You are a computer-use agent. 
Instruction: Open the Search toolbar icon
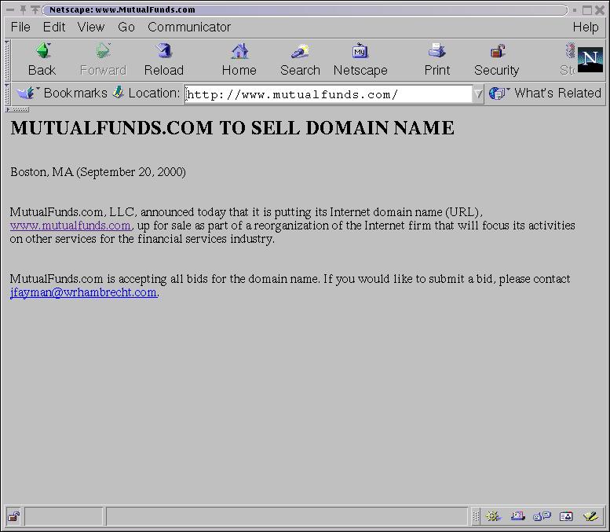[300, 60]
